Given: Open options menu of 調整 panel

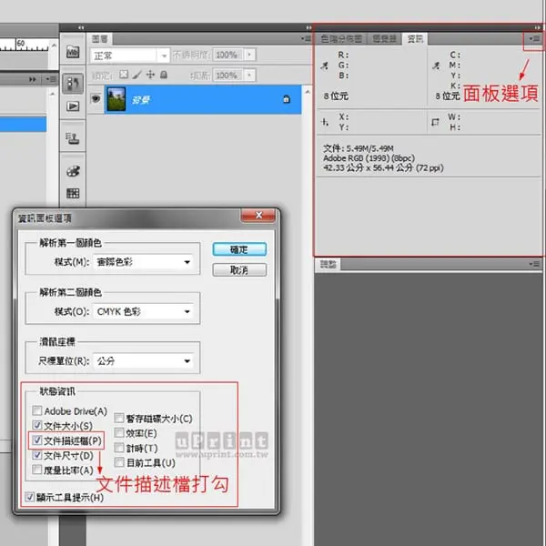Looking at the screenshot, I should tap(534, 264).
